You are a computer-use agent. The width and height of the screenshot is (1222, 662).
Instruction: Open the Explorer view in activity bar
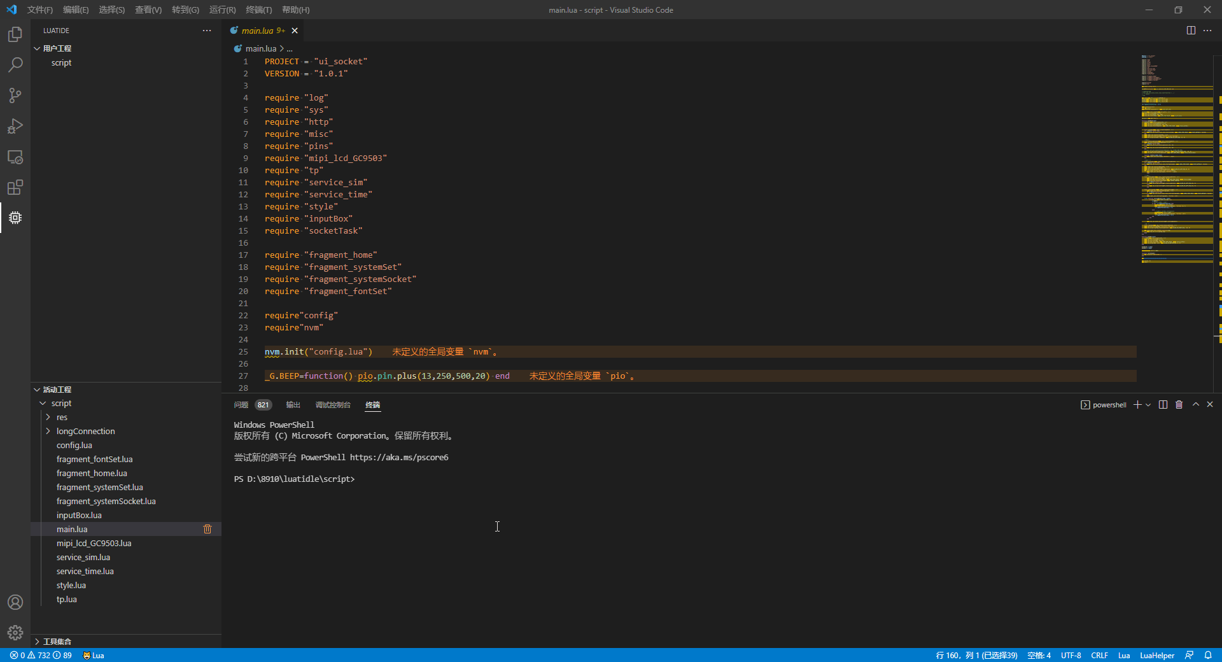15,34
